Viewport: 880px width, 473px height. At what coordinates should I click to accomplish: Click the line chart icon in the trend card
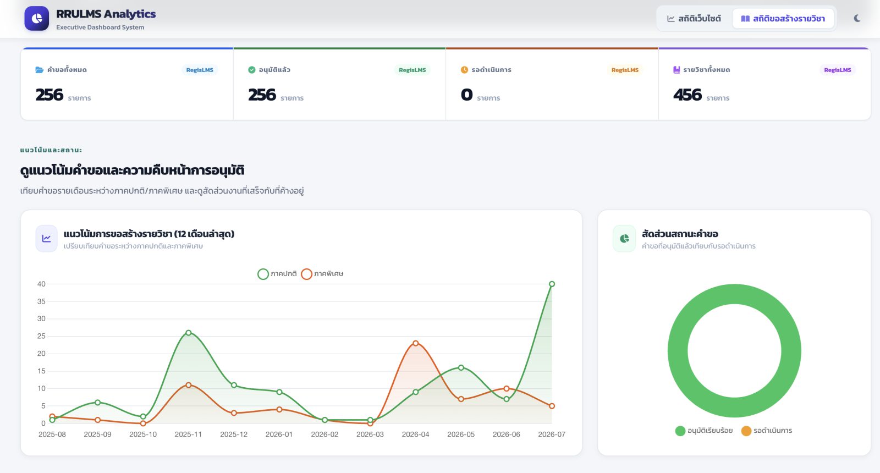tap(47, 239)
